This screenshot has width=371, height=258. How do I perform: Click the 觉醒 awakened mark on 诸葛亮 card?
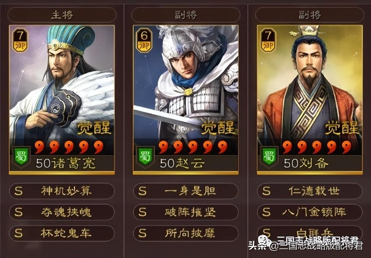click(94, 128)
